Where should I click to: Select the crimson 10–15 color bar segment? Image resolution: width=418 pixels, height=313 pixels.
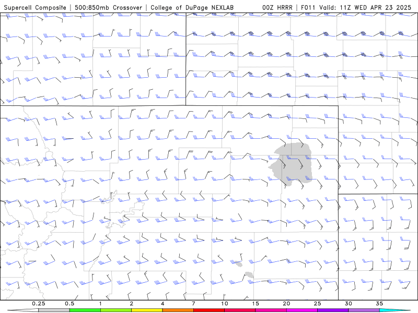coord(240,310)
